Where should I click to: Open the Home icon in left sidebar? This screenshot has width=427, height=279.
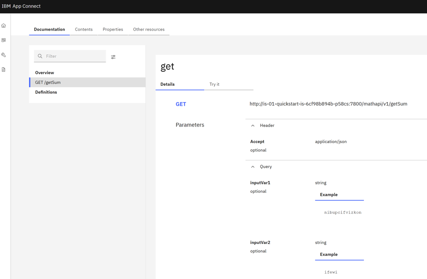4,25
